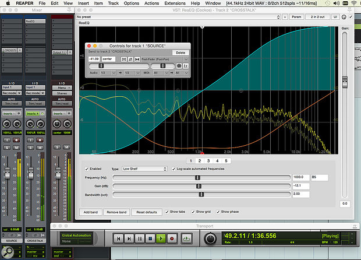Open the Actions menu
The height and width of the screenshot is (260, 361).
pyautogui.click(x=151, y=3)
